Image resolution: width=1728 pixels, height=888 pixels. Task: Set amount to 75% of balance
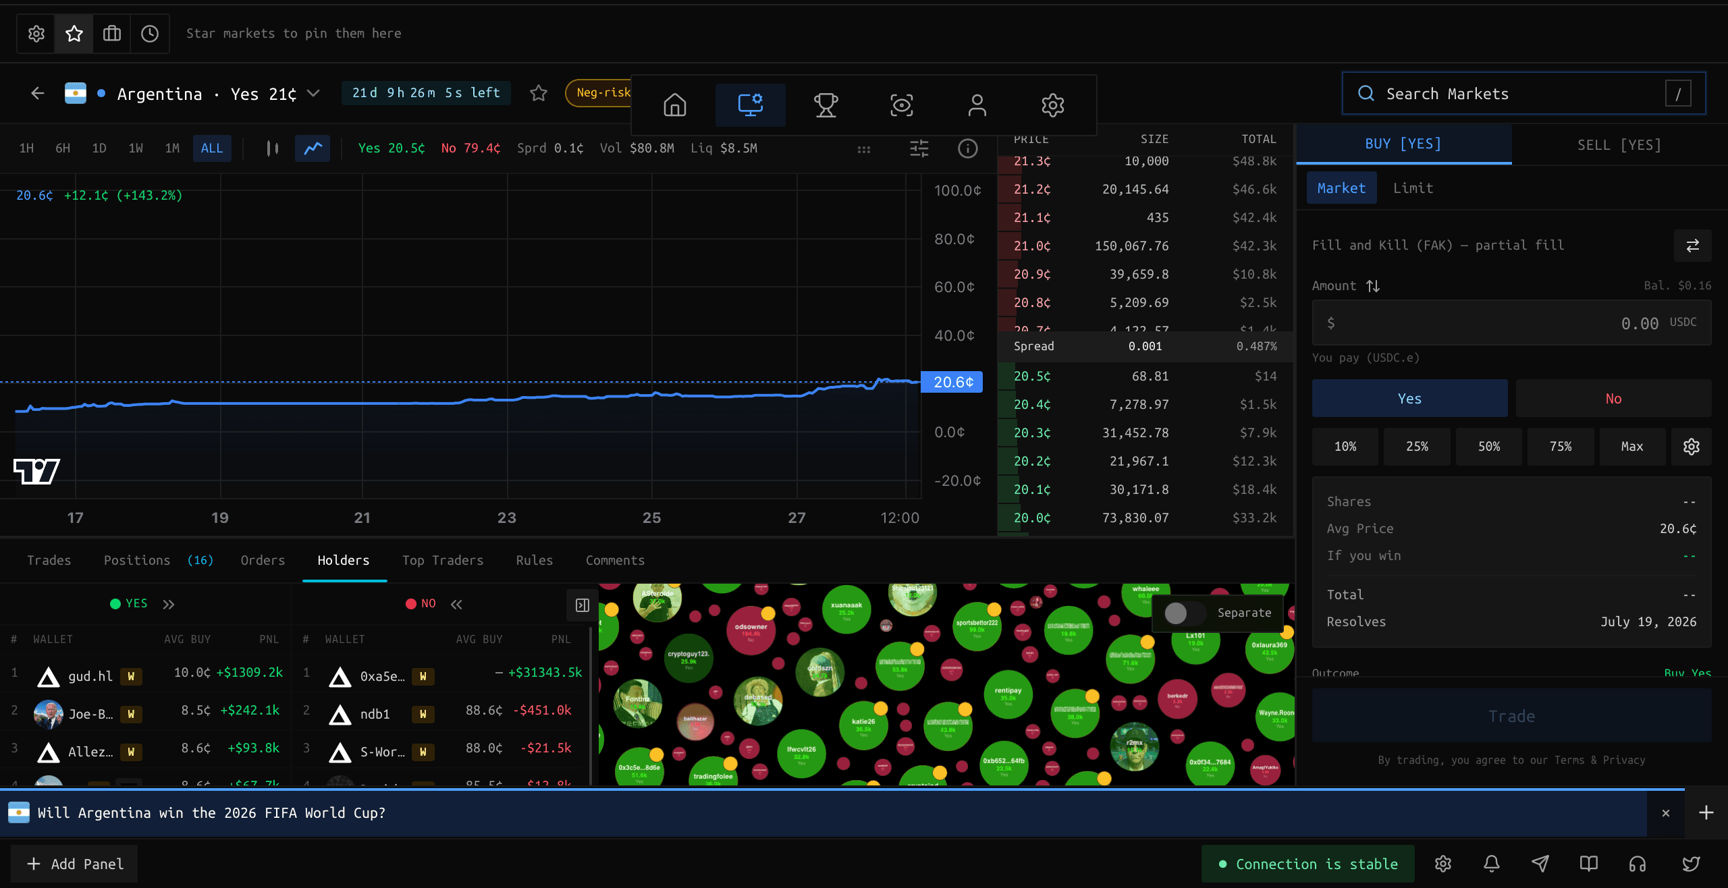tap(1561, 447)
